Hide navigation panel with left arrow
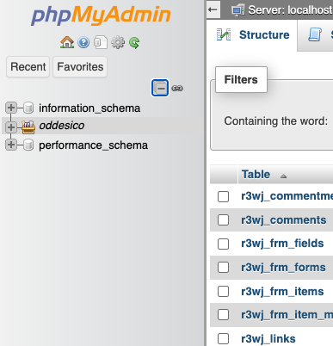 click(213, 9)
